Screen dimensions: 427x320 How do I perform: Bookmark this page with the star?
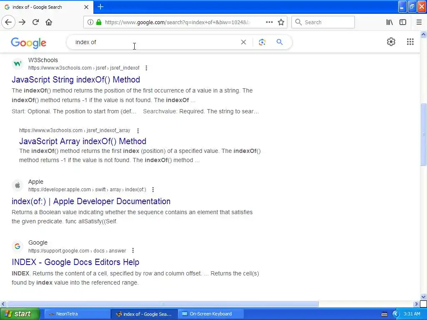[281, 22]
